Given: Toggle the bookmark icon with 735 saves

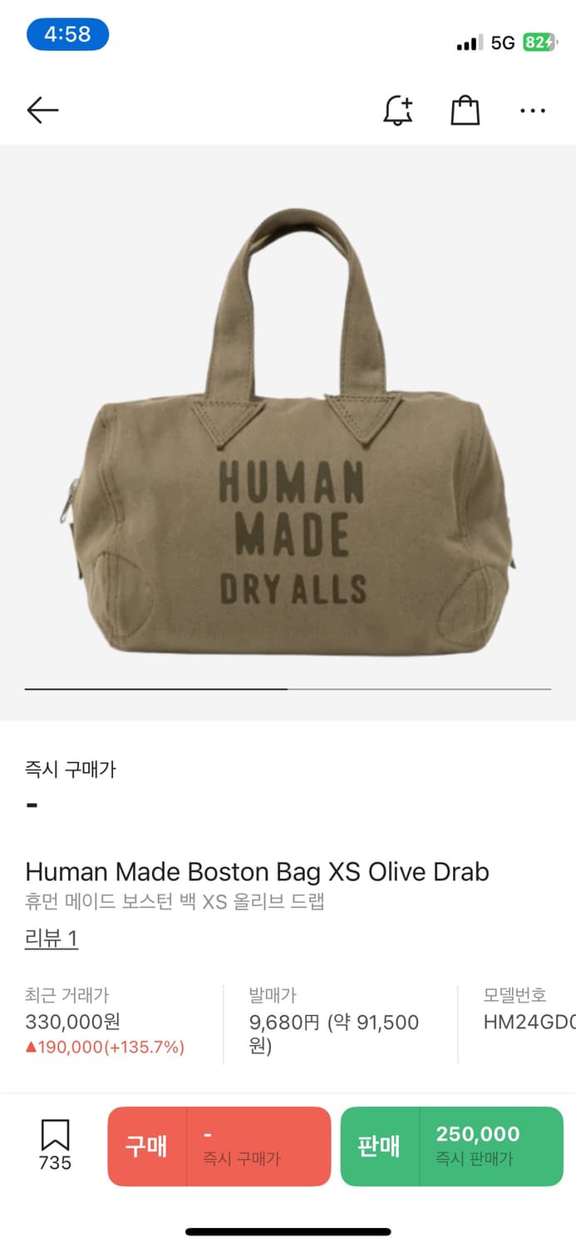Looking at the screenshot, I should (x=55, y=1145).
